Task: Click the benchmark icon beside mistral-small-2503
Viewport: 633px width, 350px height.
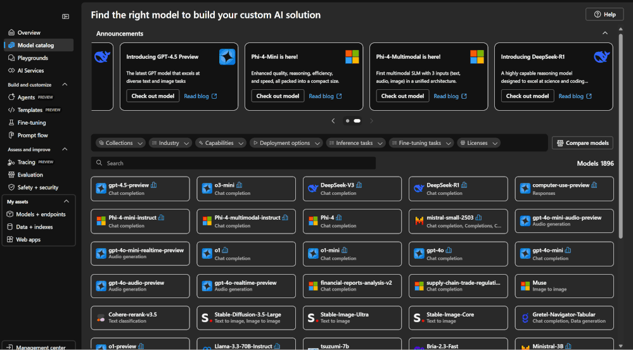Action: 479,217
